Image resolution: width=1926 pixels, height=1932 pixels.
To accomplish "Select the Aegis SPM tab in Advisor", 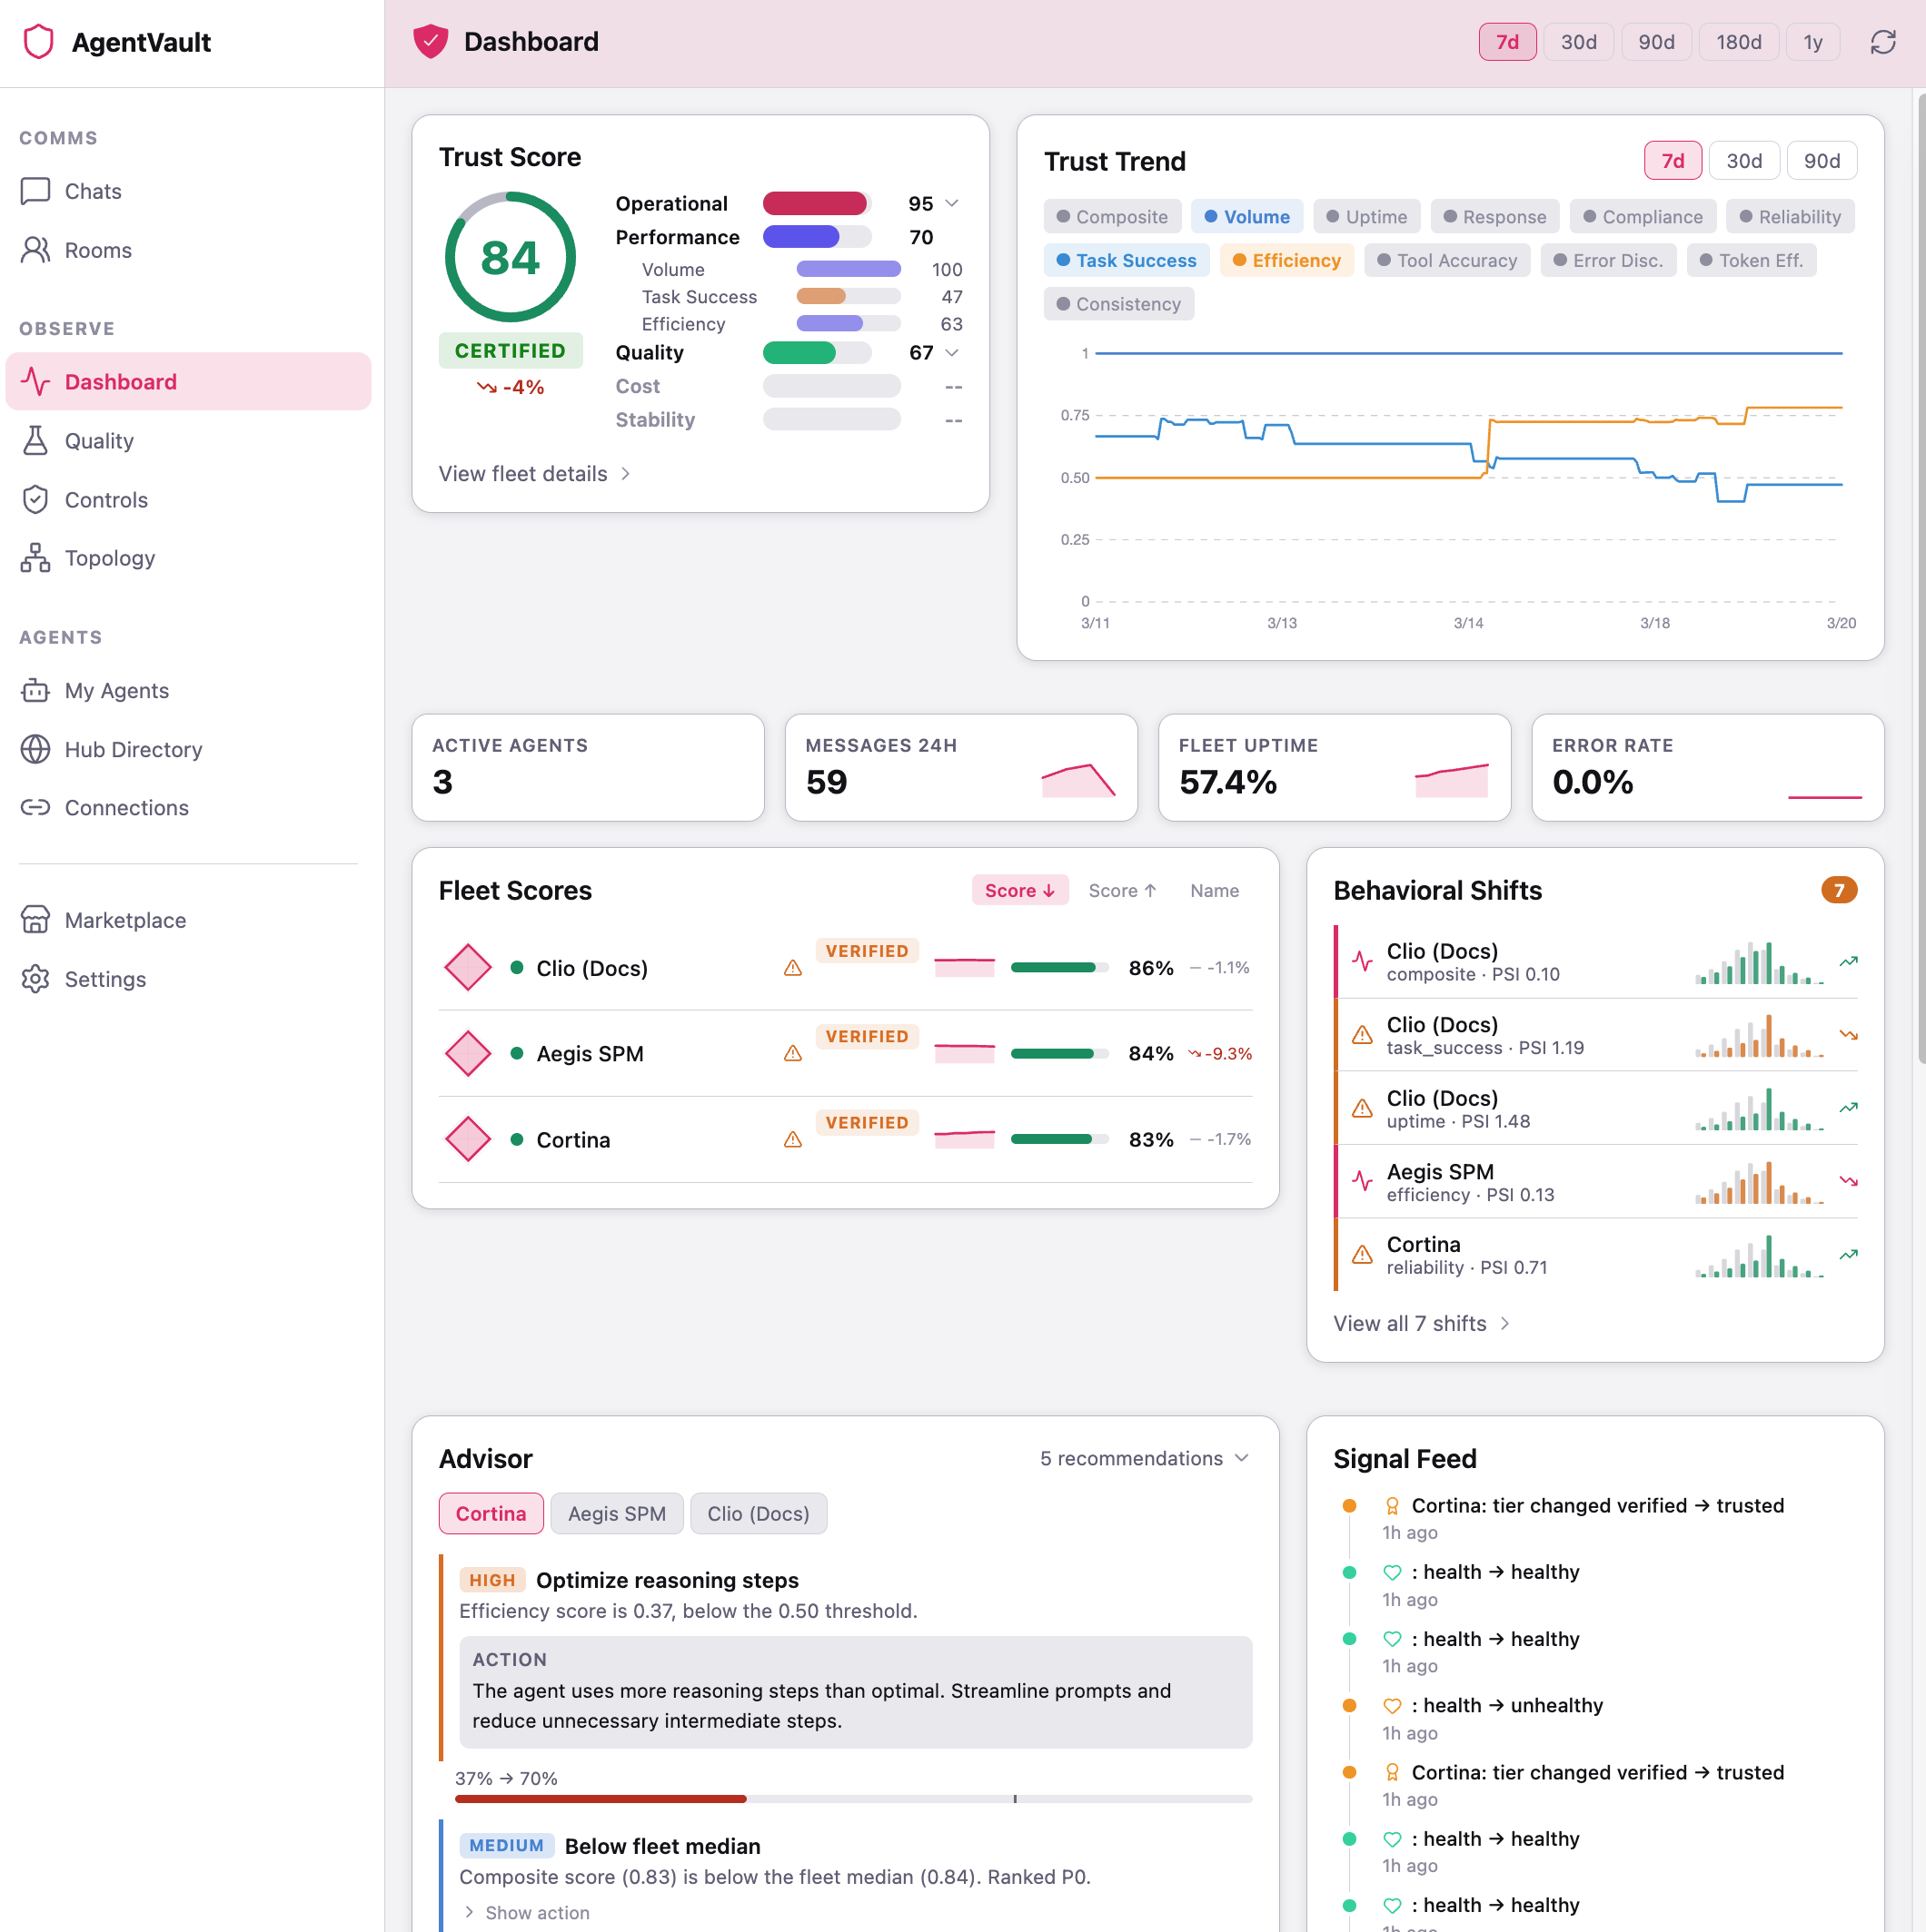I will tap(616, 1513).
